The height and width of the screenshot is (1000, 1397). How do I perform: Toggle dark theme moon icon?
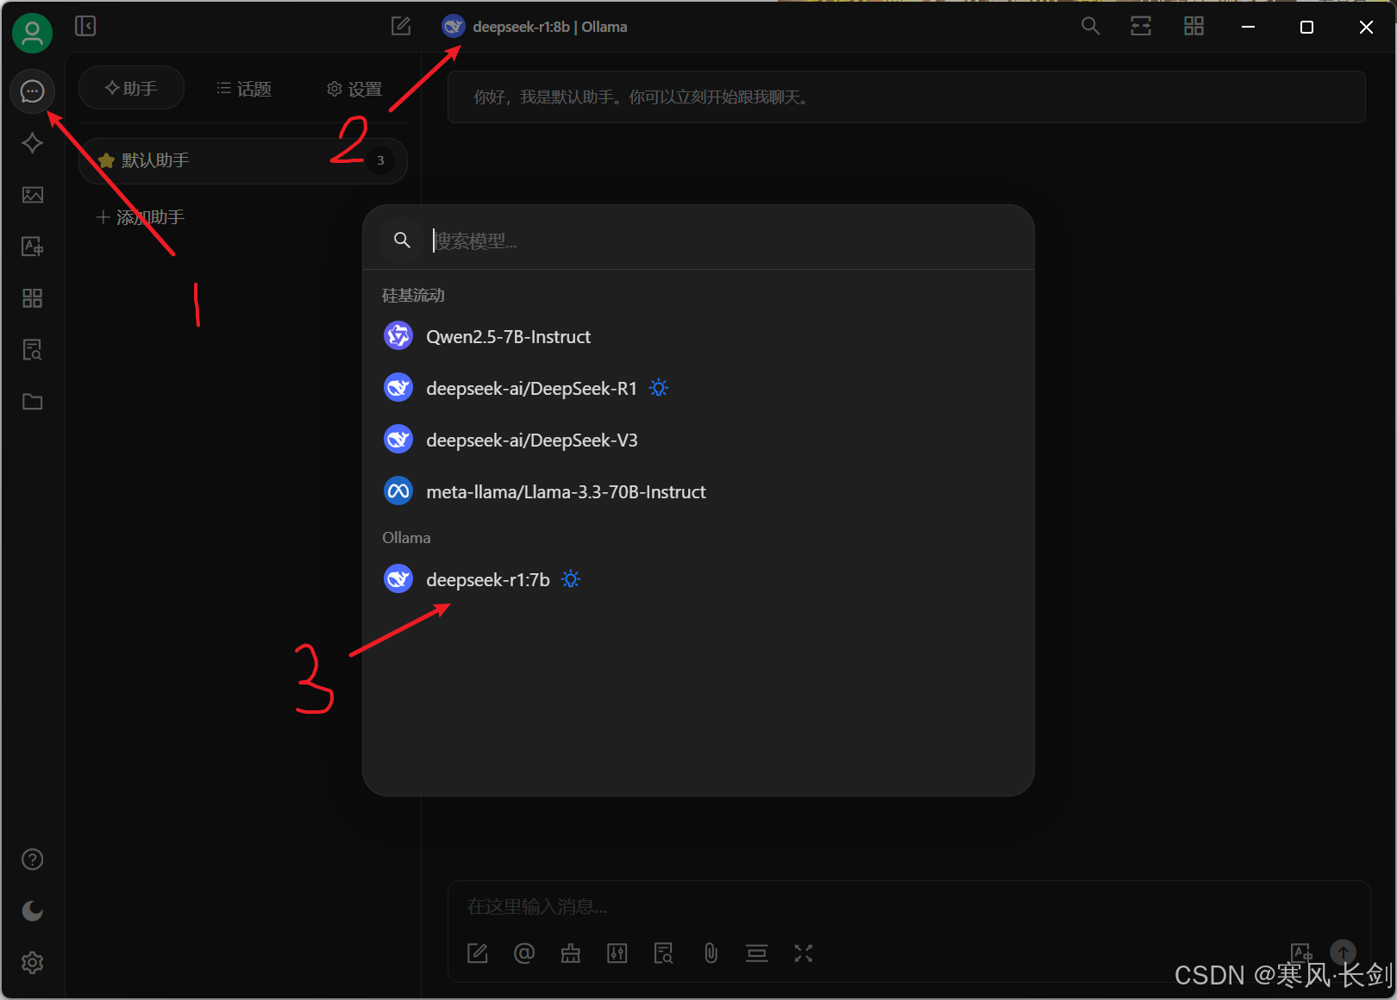click(x=32, y=911)
